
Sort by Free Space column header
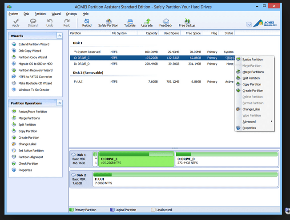(x=191, y=33)
